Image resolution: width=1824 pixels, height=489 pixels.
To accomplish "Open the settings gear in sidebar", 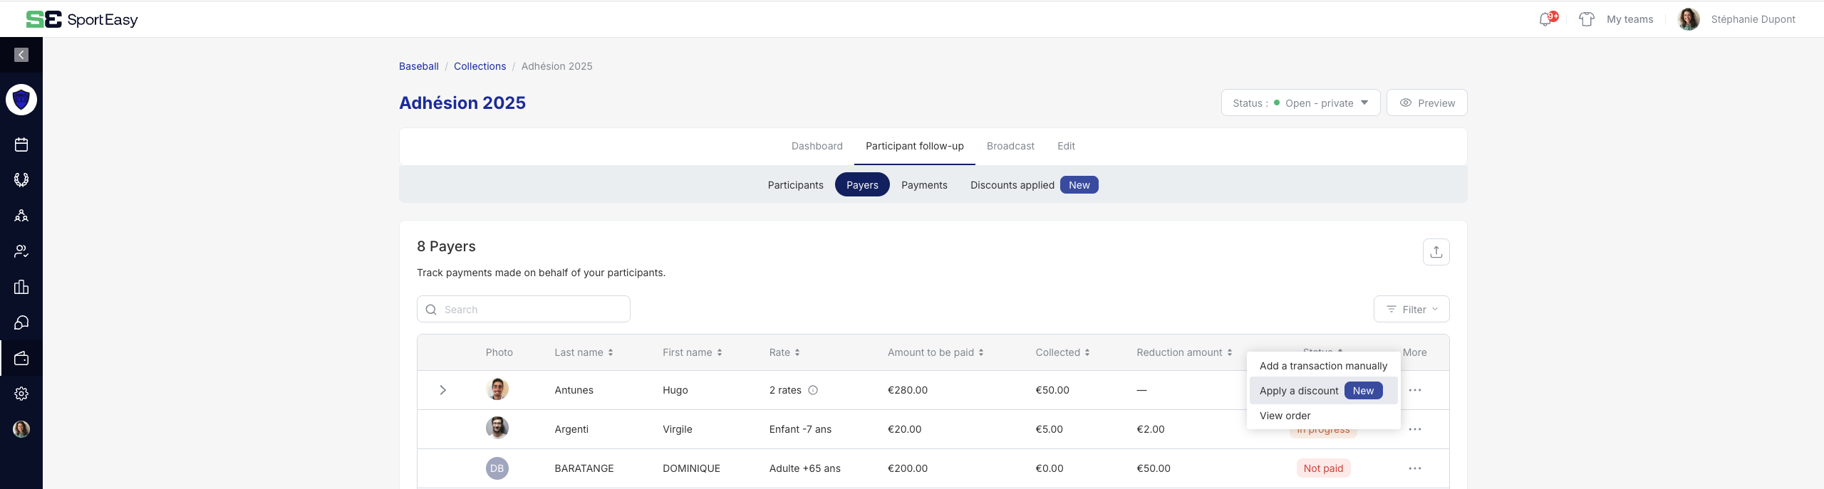I will [x=21, y=394].
